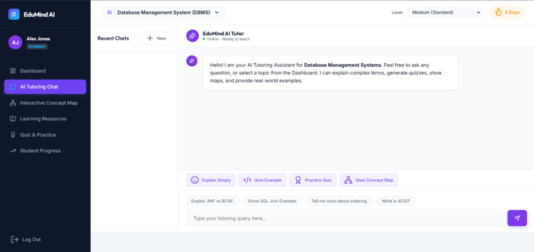Open Interactive Concept Map page
Screen dimensions: 534x252
coord(45,103)
